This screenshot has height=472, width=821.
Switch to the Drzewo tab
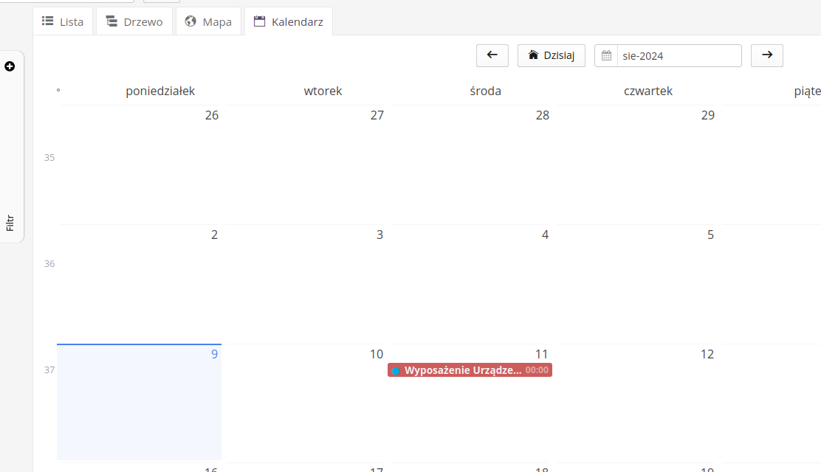(x=134, y=22)
